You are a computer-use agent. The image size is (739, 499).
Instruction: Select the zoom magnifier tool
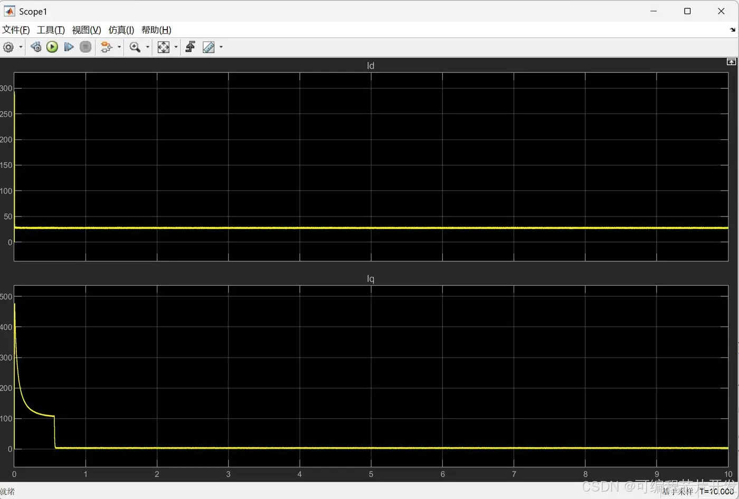[x=135, y=47]
